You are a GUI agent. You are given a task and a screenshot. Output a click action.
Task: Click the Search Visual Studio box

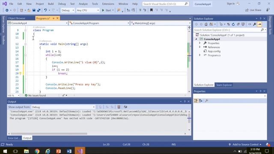[165, 4]
